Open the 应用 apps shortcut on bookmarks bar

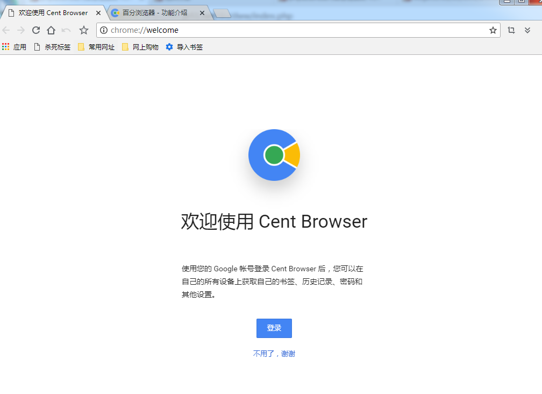pos(15,47)
